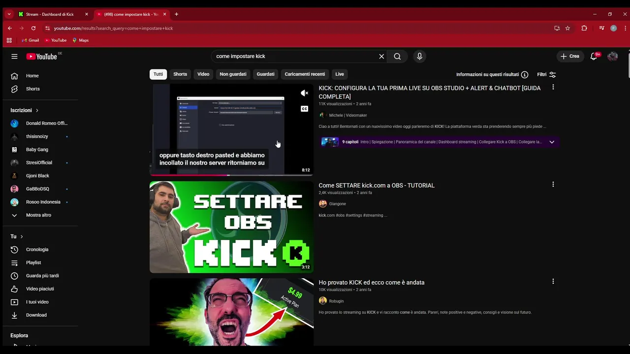Screen dimensions: 630x354
Task: Open the StresiOfficial subscription
Action: pos(39,163)
